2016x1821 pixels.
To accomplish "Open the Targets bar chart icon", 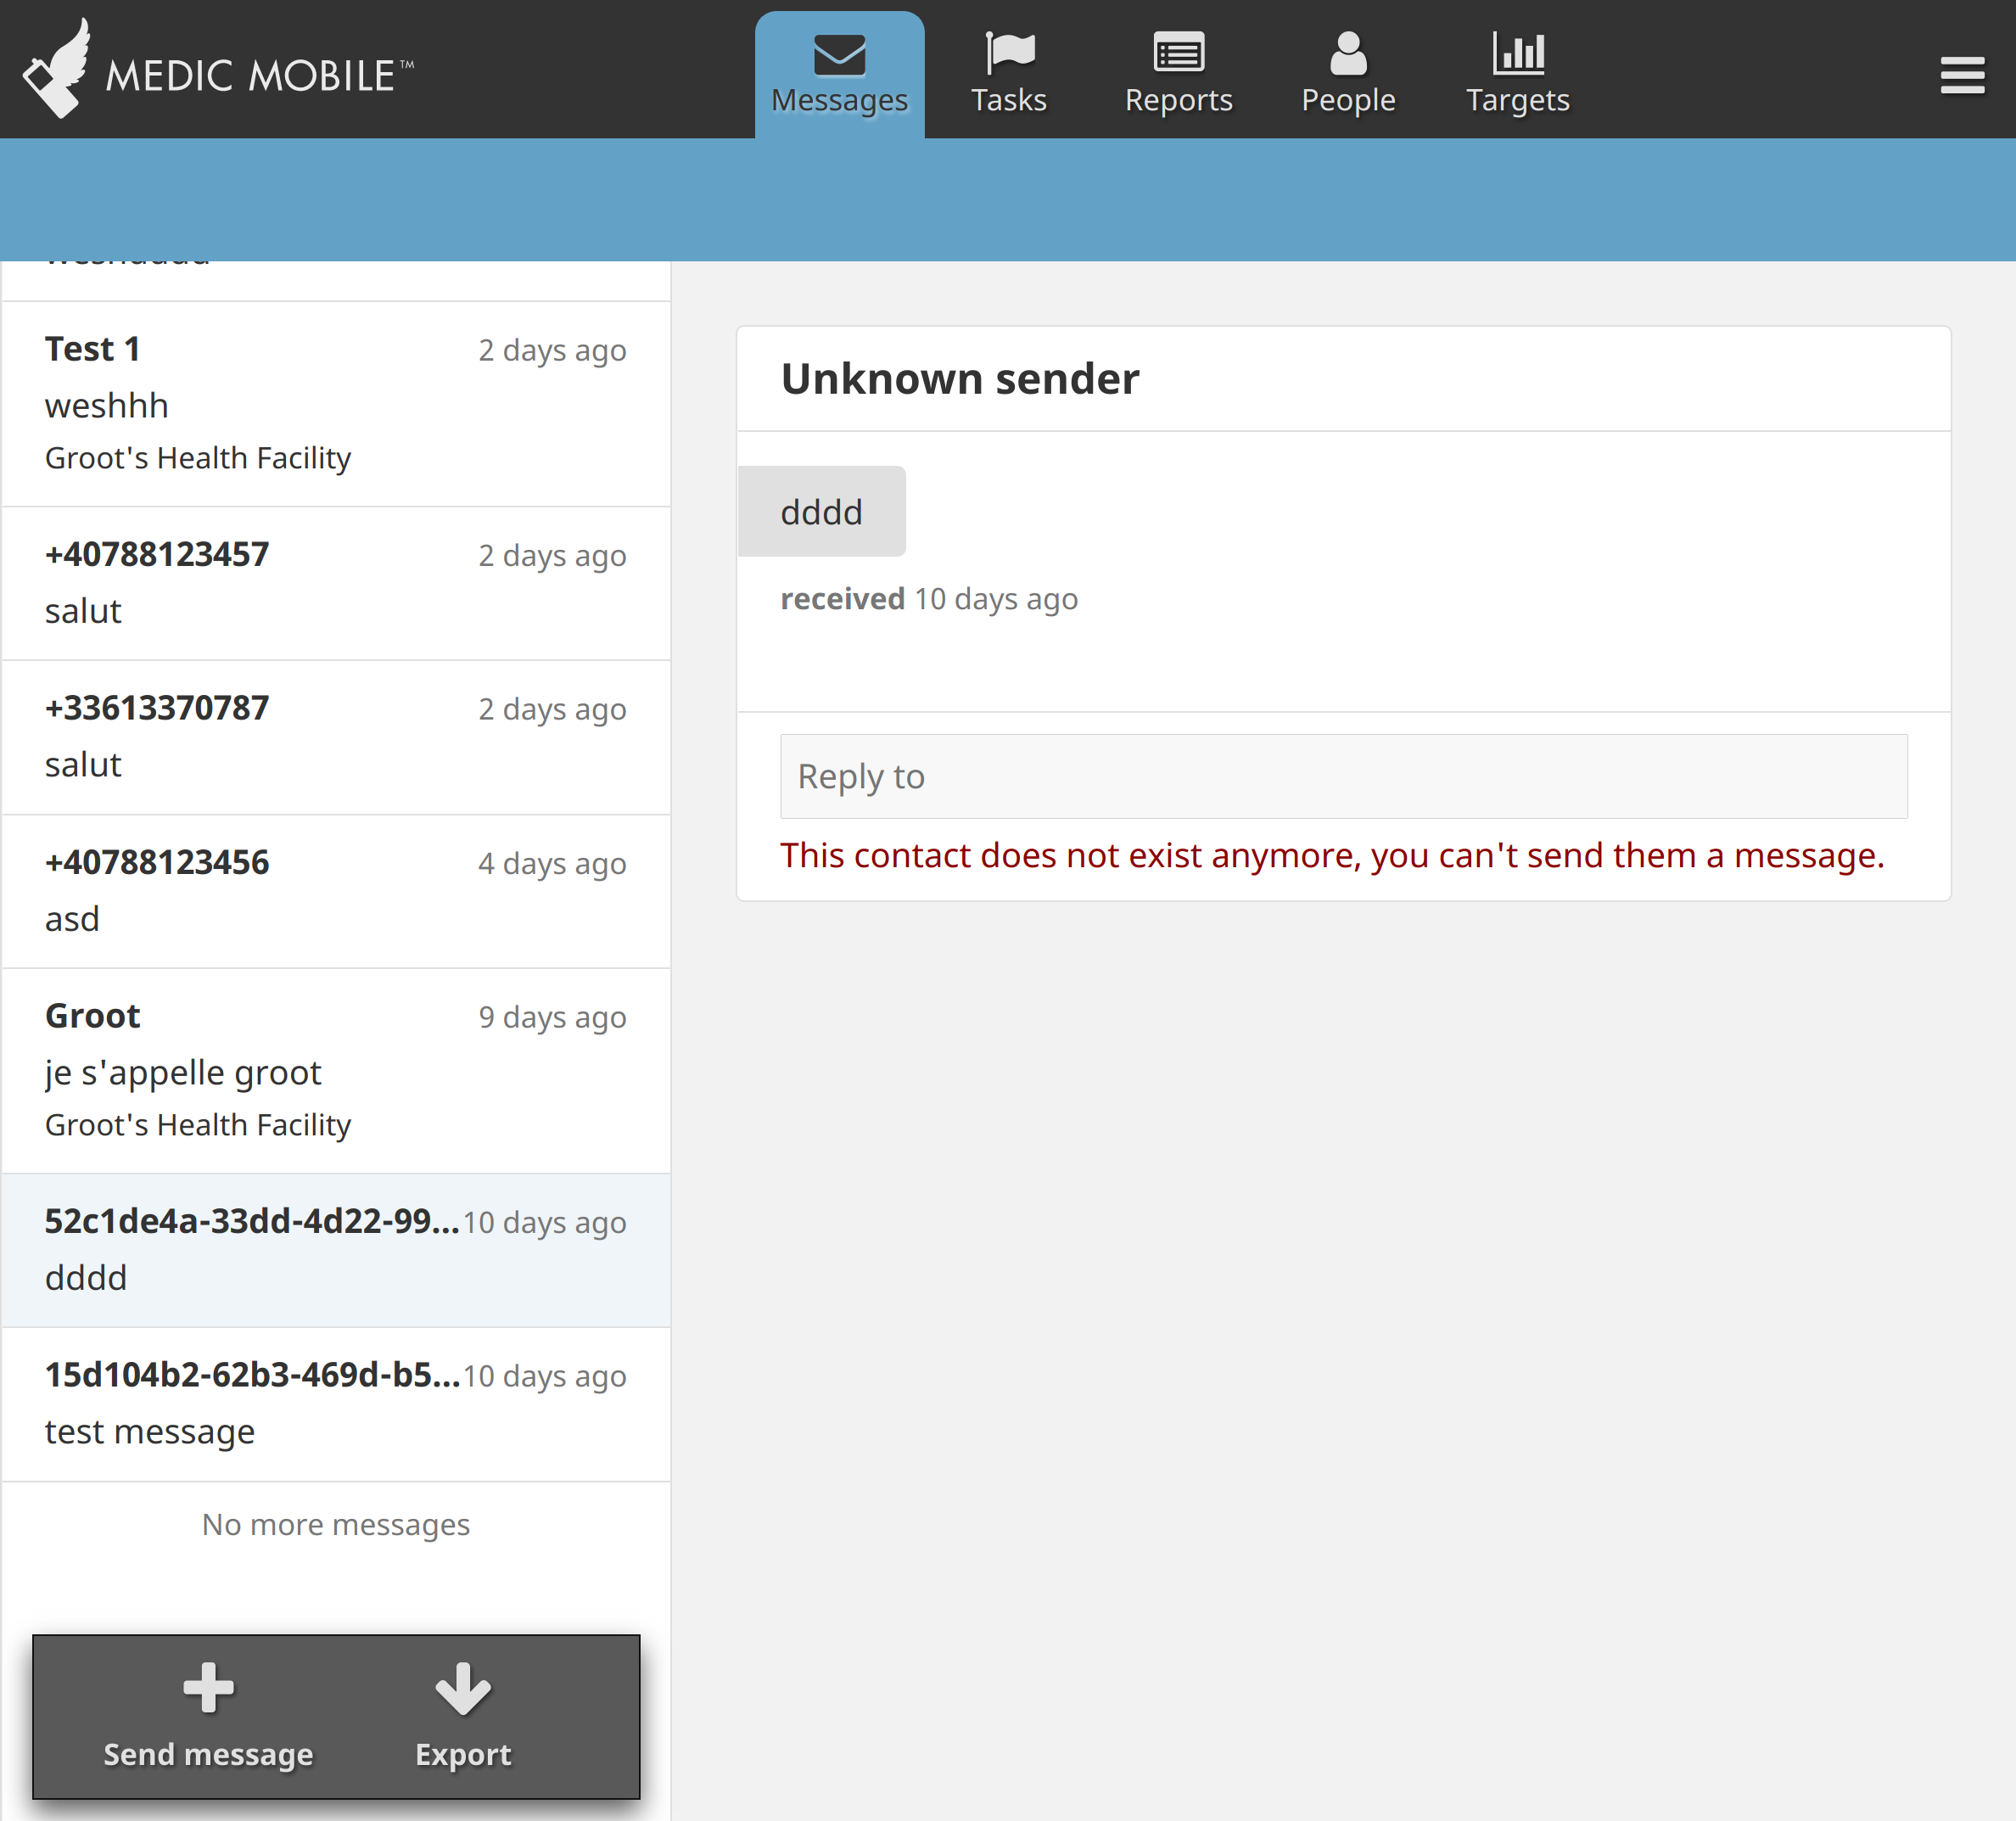I will [x=1516, y=55].
